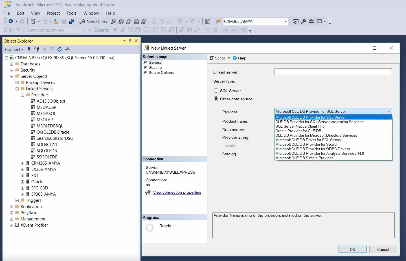Open the Security page in dialog
This screenshot has width=406, height=261.
tap(155, 68)
